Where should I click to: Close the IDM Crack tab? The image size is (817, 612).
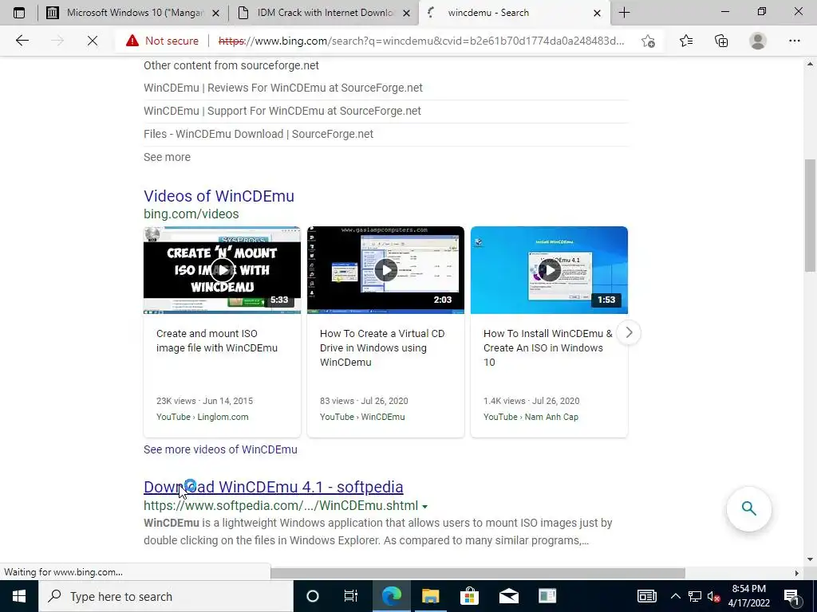click(407, 13)
